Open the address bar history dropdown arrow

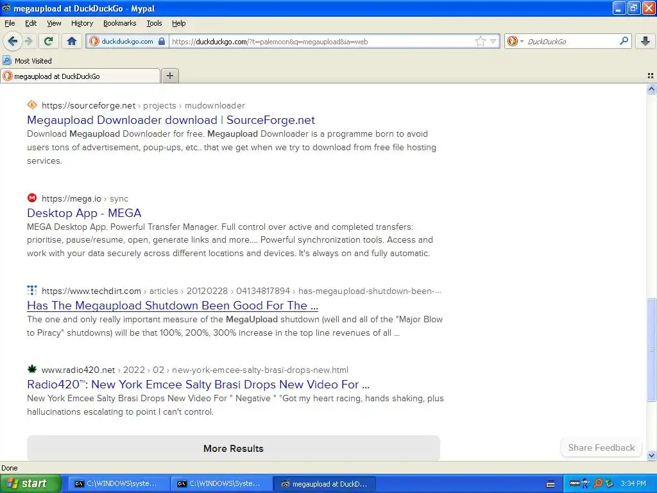click(x=493, y=41)
